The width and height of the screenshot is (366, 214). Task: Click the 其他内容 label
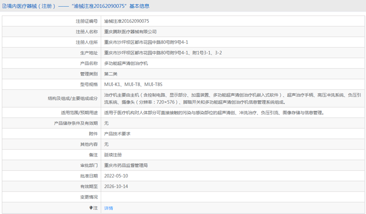[x=89, y=144]
